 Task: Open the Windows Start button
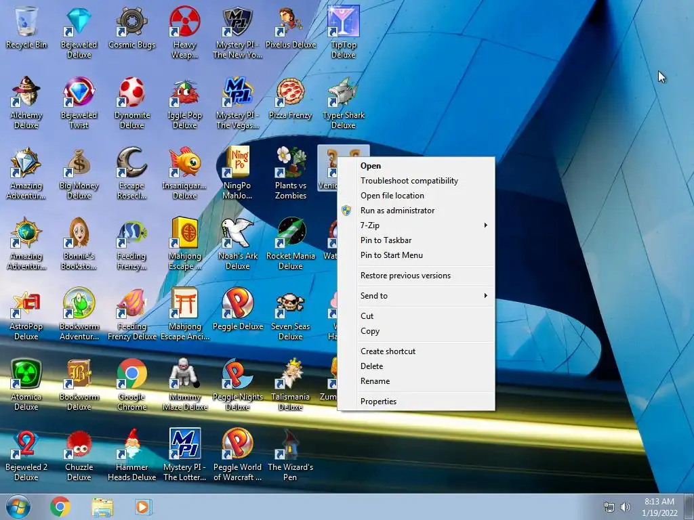(x=18, y=506)
